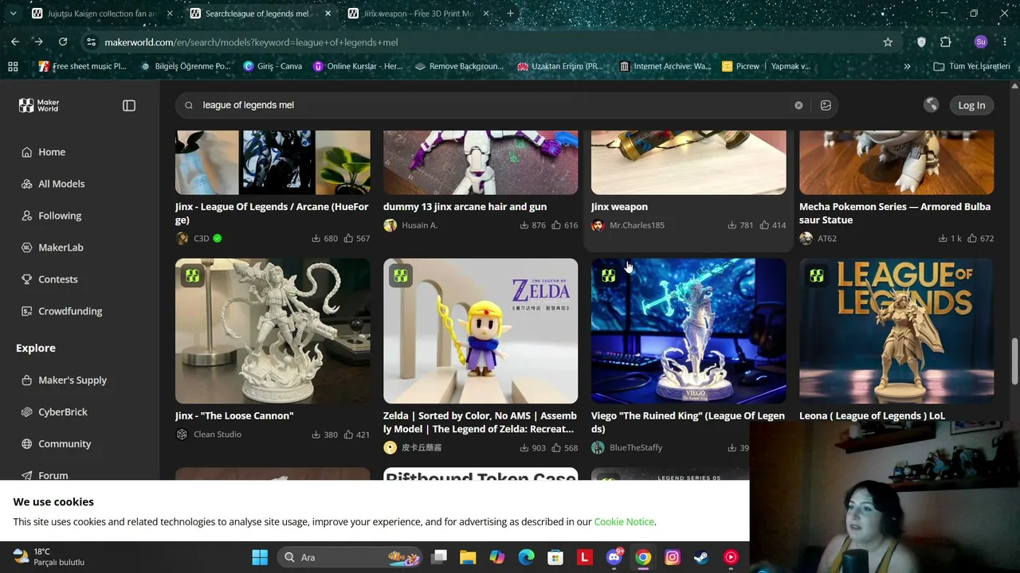
Task: Visit creator Mr.Charles185's profile
Action: [636, 225]
